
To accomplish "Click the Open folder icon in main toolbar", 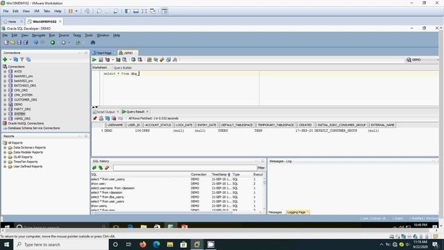I will (13, 42).
